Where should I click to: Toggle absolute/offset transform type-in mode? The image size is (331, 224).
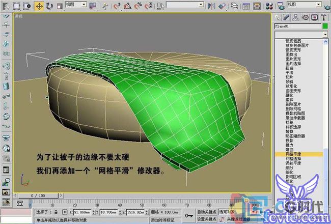click(65, 212)
